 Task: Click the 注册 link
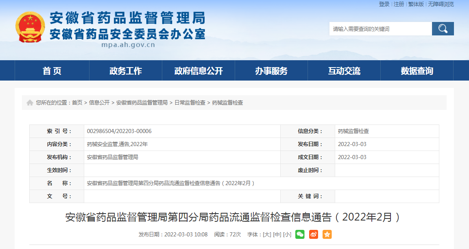399,4
